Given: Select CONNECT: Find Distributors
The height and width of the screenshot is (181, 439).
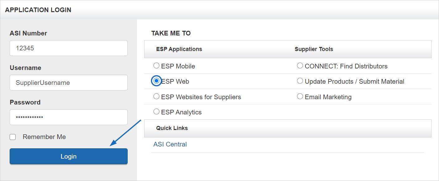Looking at the screenshot, I should 300,65.
